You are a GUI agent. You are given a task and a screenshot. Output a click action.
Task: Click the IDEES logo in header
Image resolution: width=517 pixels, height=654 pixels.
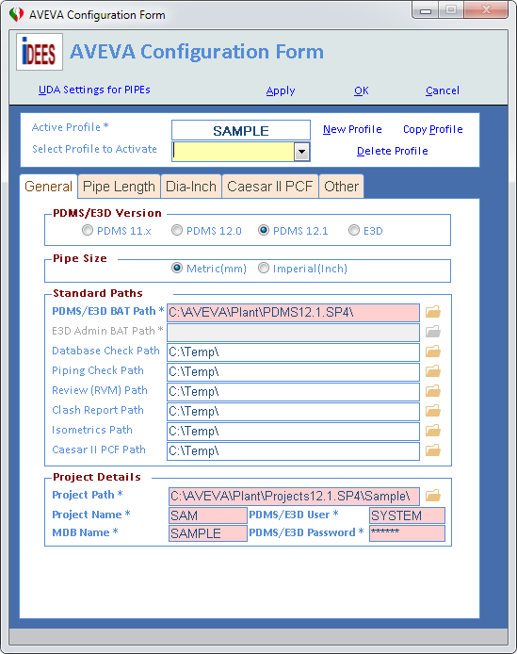pos(40,52)
